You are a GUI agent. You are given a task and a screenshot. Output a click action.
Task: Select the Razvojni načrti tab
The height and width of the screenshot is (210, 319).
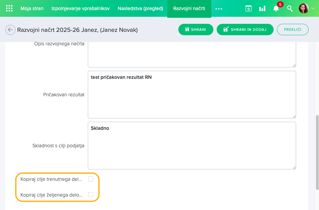coord(189,8)
